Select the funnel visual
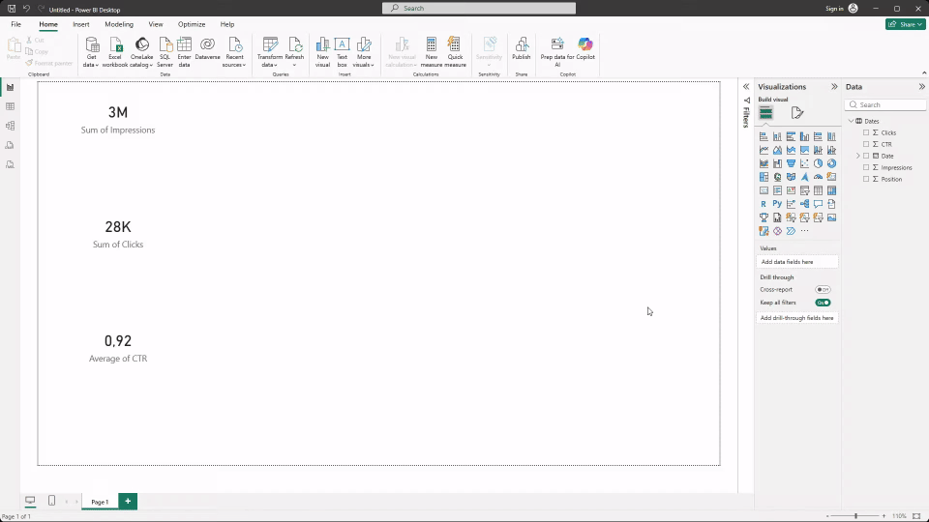Image resolution: width=929 pixels, height=522 pixels. [791, 163]
